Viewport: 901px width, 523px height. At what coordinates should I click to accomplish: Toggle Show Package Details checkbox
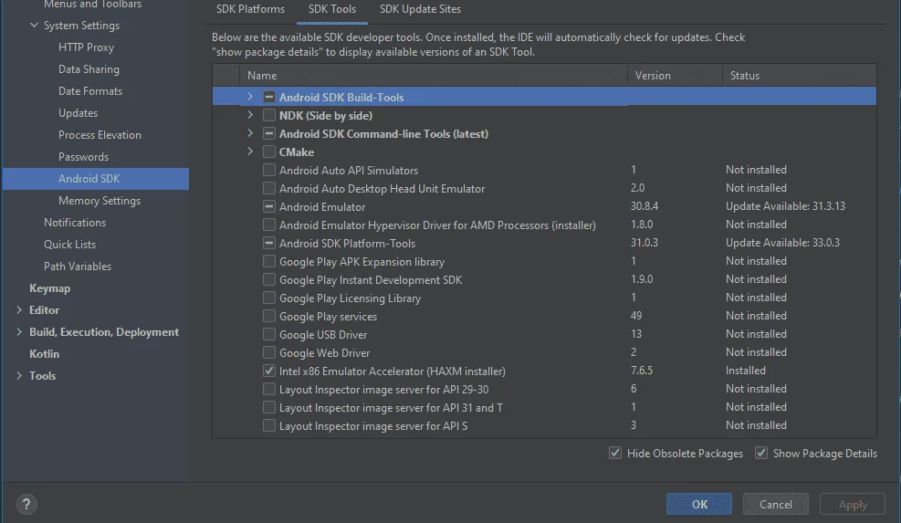760,453
